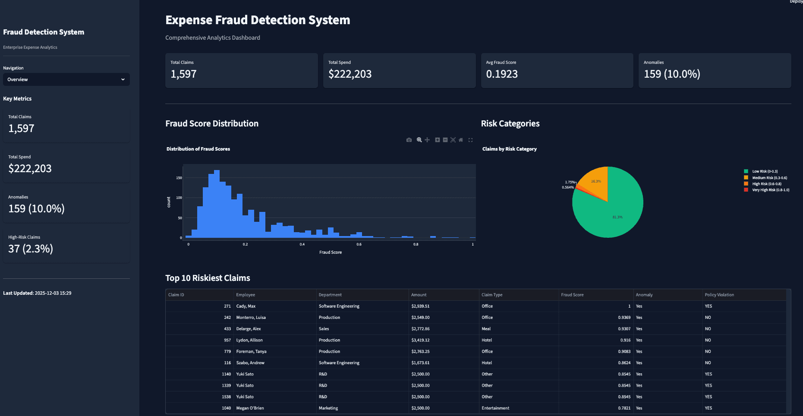The image size is (803, 416).
Task: Select the "Entertainment" claim type cell
Action: coord(519,408)
